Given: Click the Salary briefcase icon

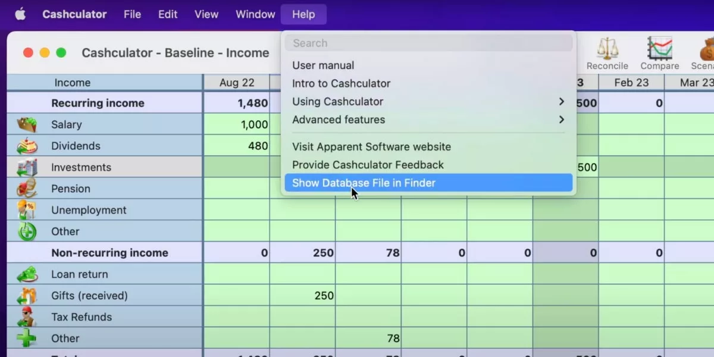Looking at the screenshot, I should coord(27,124).
